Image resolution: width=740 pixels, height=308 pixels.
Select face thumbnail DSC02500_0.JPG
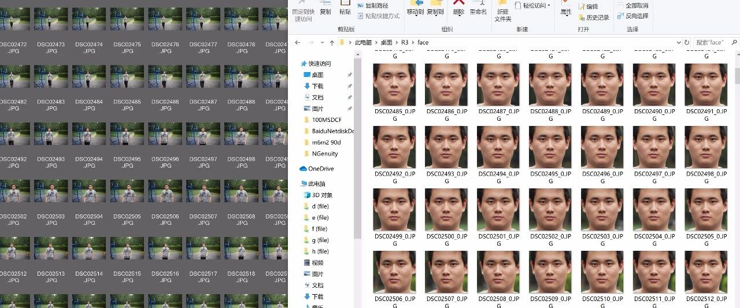coord(446,210)
